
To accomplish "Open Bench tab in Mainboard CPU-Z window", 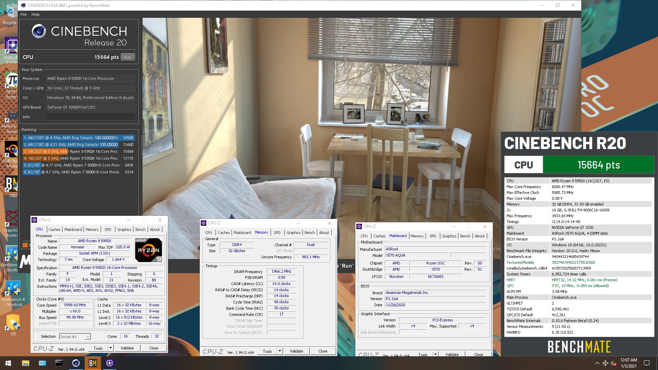I will coord(465,236).
